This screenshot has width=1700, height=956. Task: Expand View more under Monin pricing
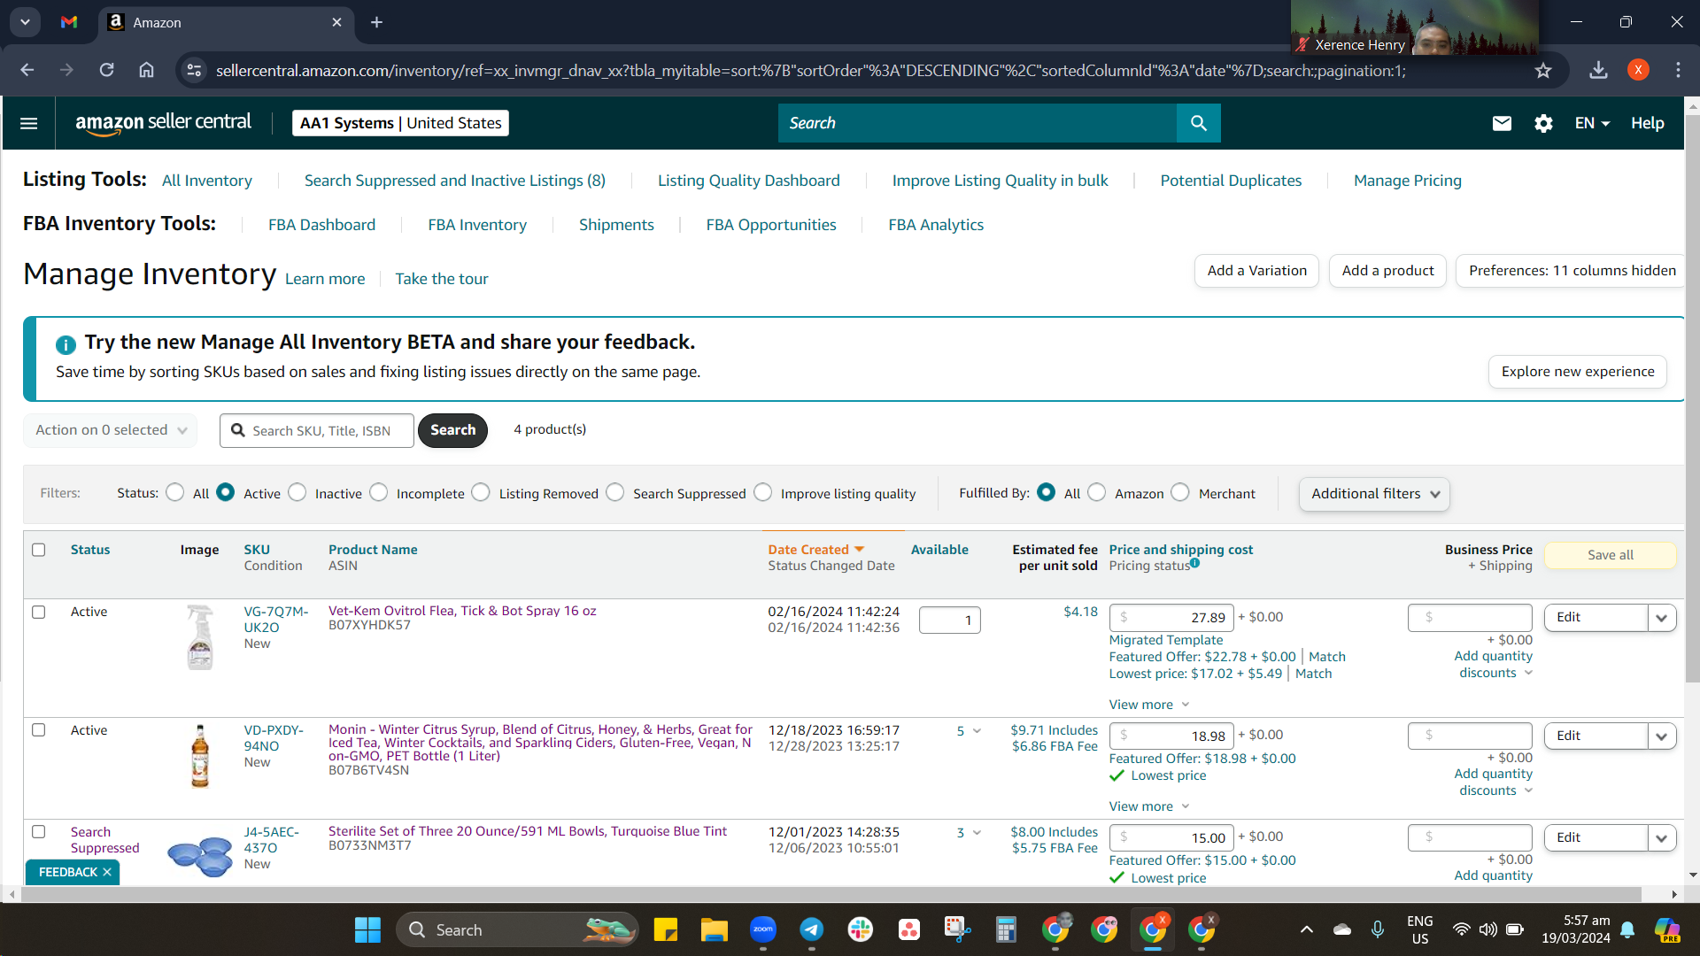[1149, 806]
